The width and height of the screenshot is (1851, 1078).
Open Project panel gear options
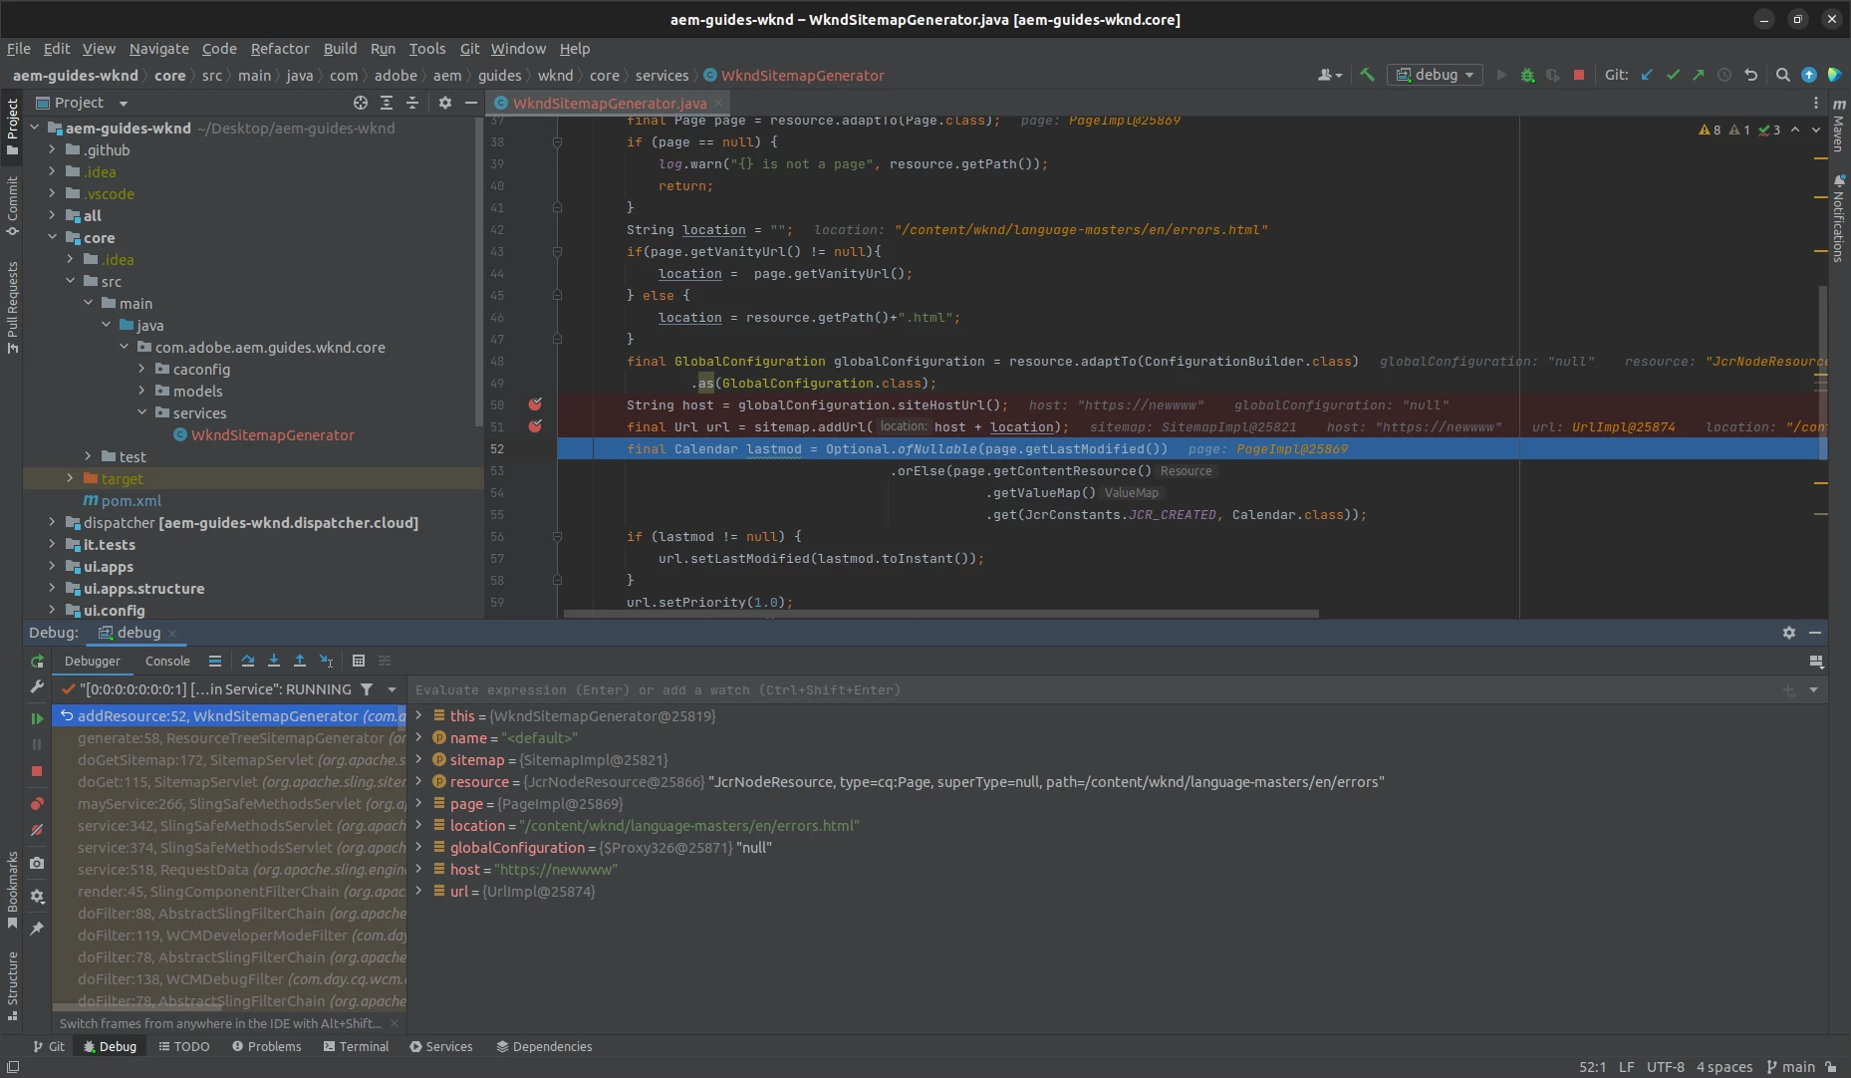[x=445, y=103]
